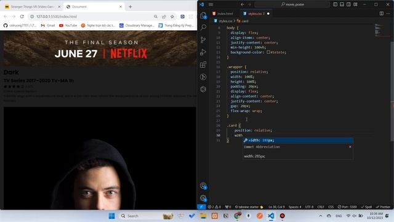Switch to the Stranger Things VR browser tab
The height and width of the screenshot is (222, 394).
tap(32, 7)
